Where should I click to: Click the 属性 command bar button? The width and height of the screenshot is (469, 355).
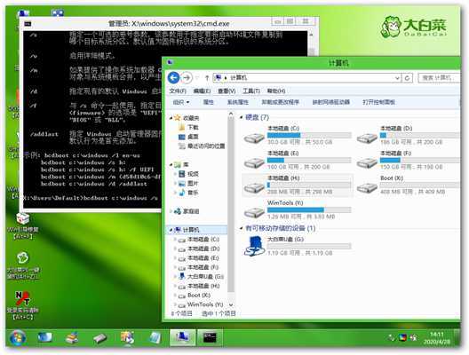pos(208,102)
